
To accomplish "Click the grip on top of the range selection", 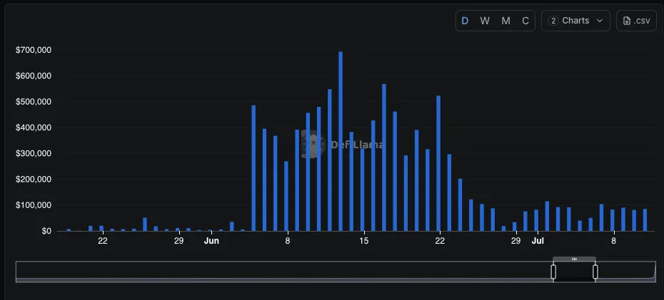I will [x=574, y=259].
